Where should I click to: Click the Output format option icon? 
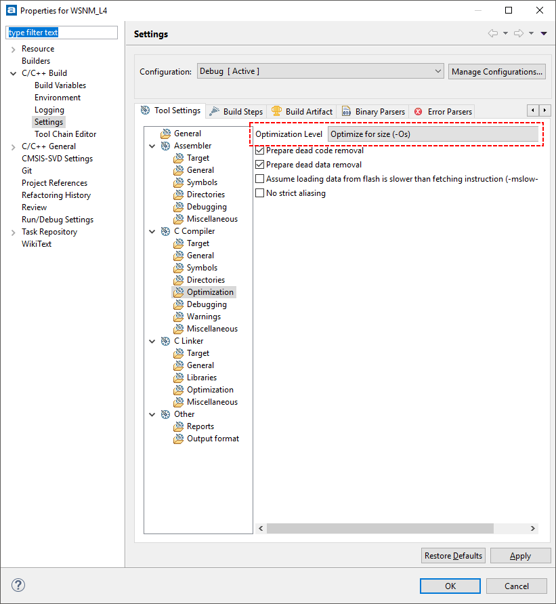point(178,439)
